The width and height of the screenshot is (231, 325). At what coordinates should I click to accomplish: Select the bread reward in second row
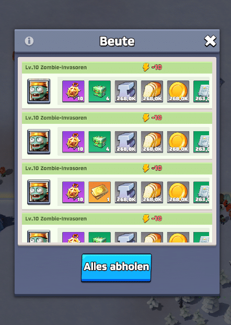152,142
